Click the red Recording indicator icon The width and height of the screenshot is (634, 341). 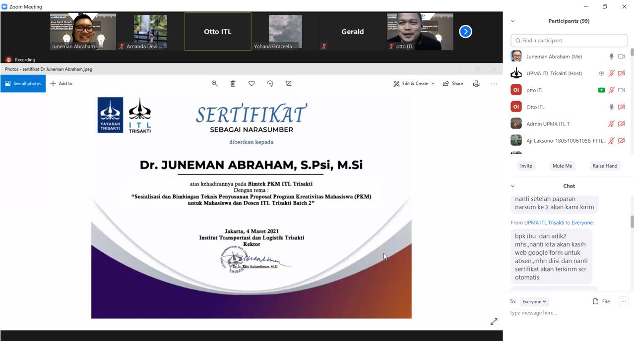[x=8, y=59]
